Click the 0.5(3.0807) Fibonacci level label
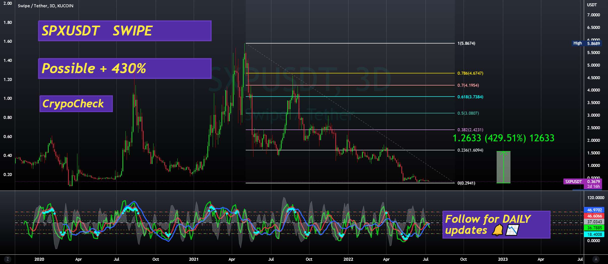The width and height of the screenshot is (608, 264). pyautogui.click(x=468, y=113)
